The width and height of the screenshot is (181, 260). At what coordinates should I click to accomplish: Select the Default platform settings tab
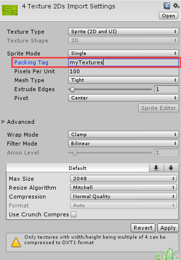tap(77, 168)
